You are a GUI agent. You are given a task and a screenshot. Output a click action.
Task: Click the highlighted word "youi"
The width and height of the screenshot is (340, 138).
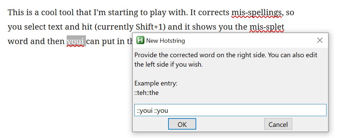[76, 41]
